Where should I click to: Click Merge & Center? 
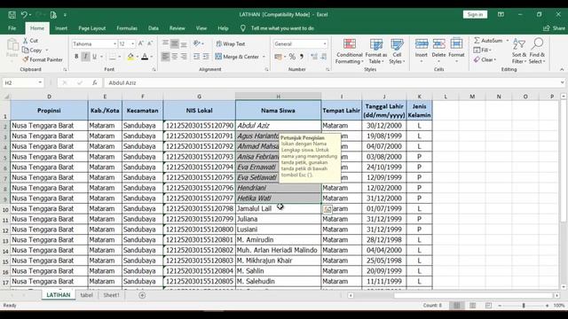point(237,57)
